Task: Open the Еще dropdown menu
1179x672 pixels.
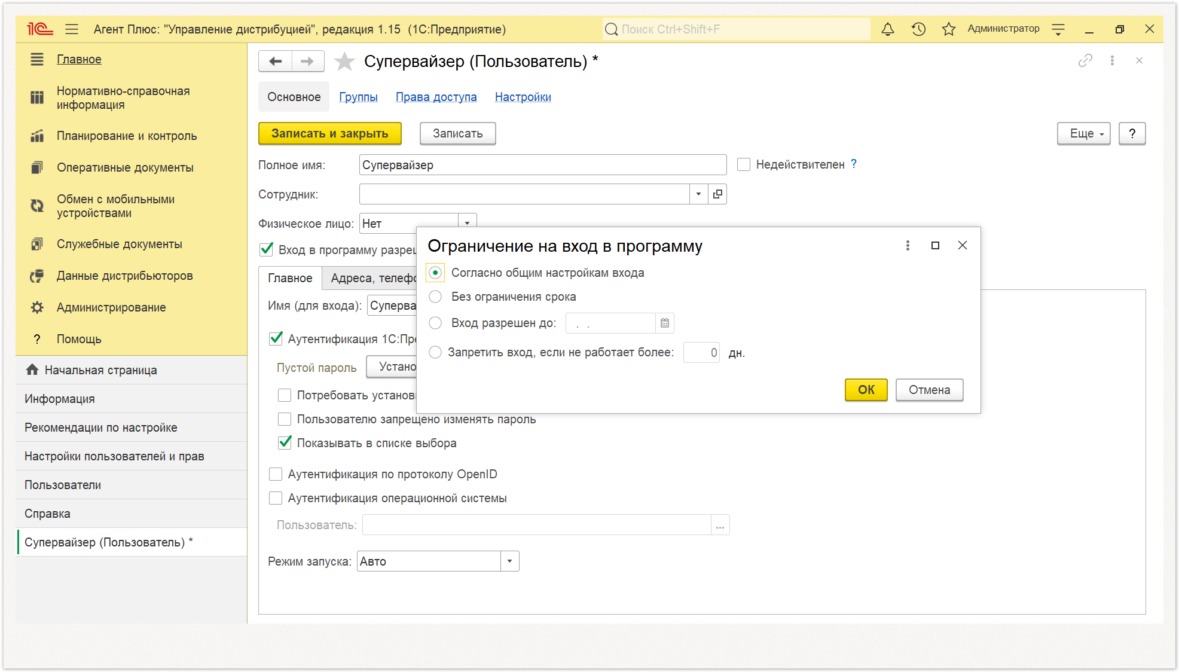Action: click(1083, 133)
